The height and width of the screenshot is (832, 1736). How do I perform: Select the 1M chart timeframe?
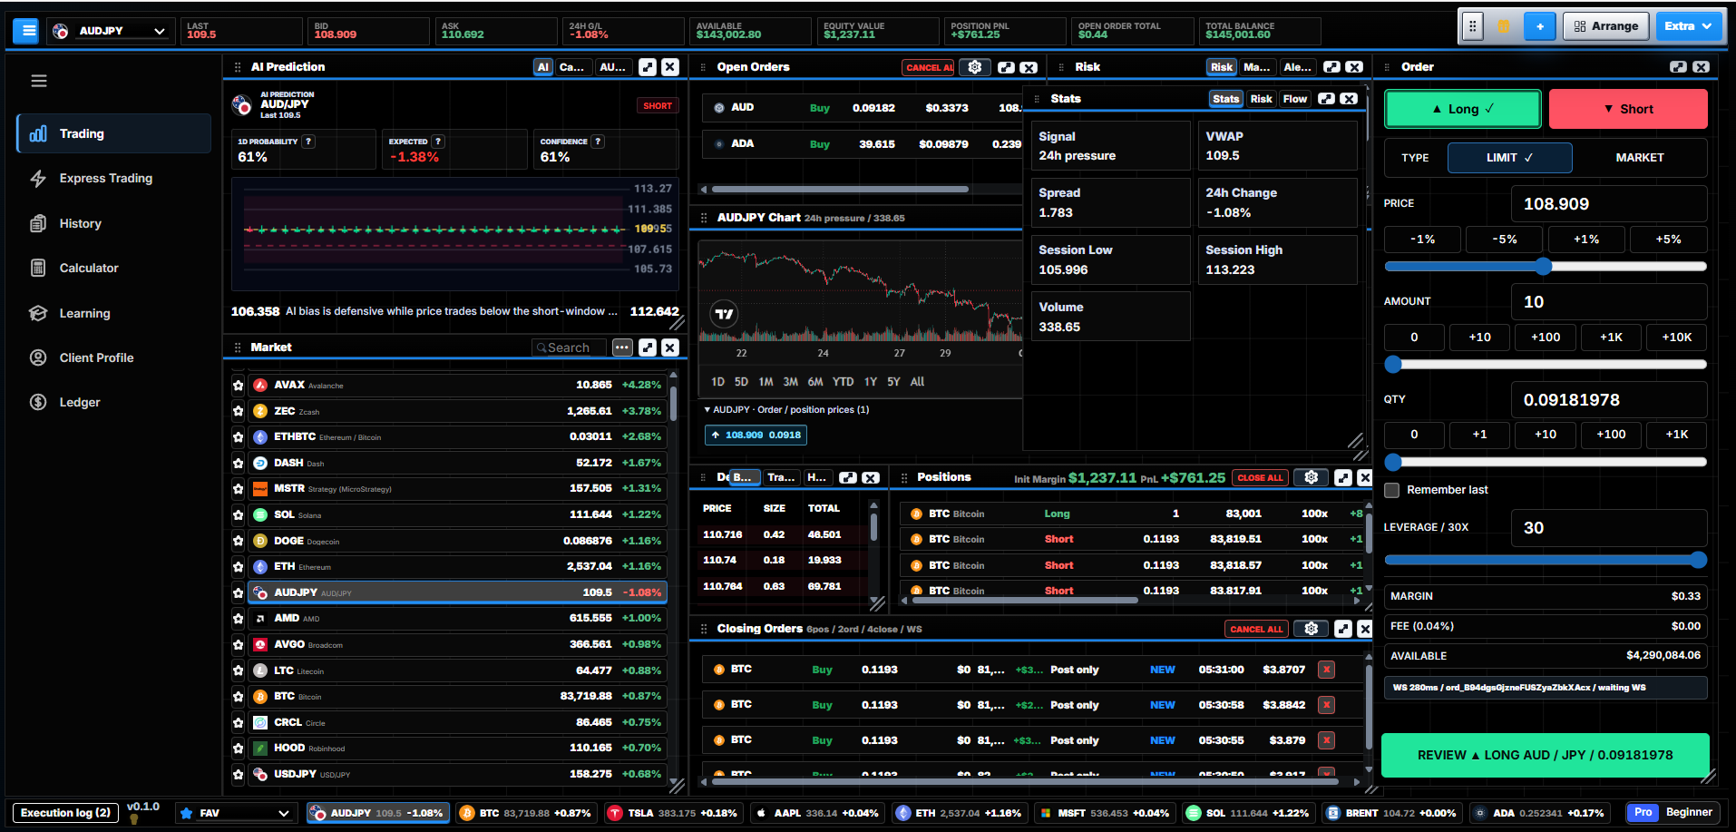(766, 382)
